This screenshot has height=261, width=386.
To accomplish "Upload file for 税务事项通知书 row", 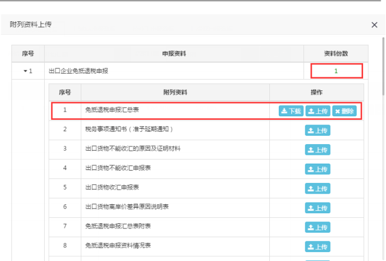I will click(x=317, y=130).
